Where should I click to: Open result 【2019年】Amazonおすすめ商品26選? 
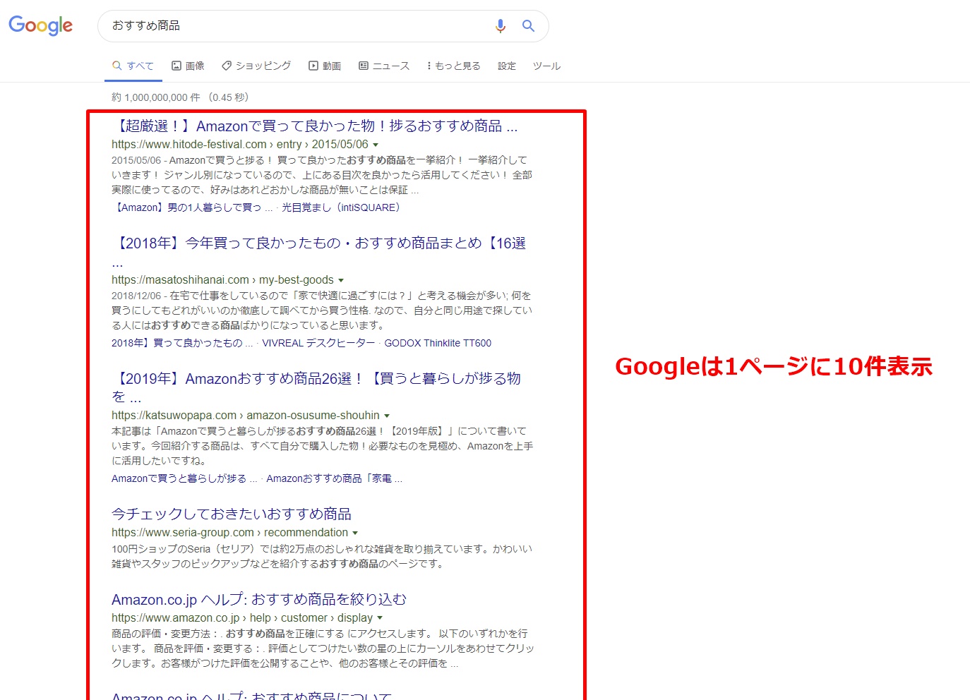click(316, 387)
